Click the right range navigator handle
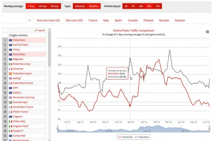This screenshot has width=214, height=141. [209, 129]
